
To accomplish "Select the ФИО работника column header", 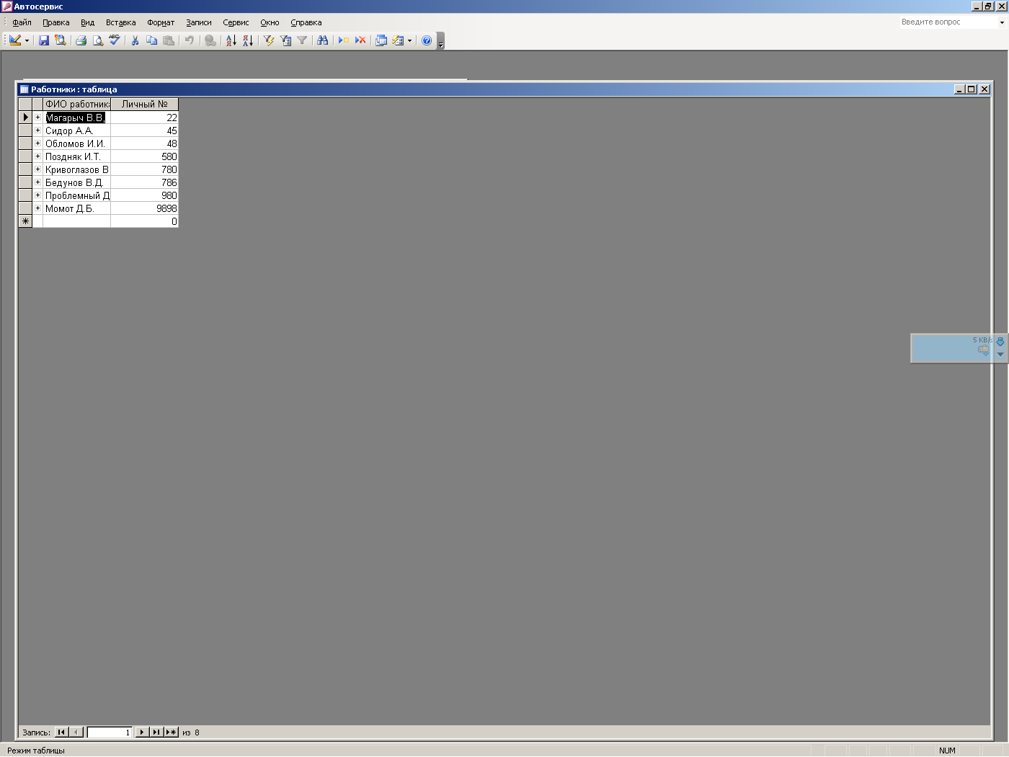I will coord(76,104).
